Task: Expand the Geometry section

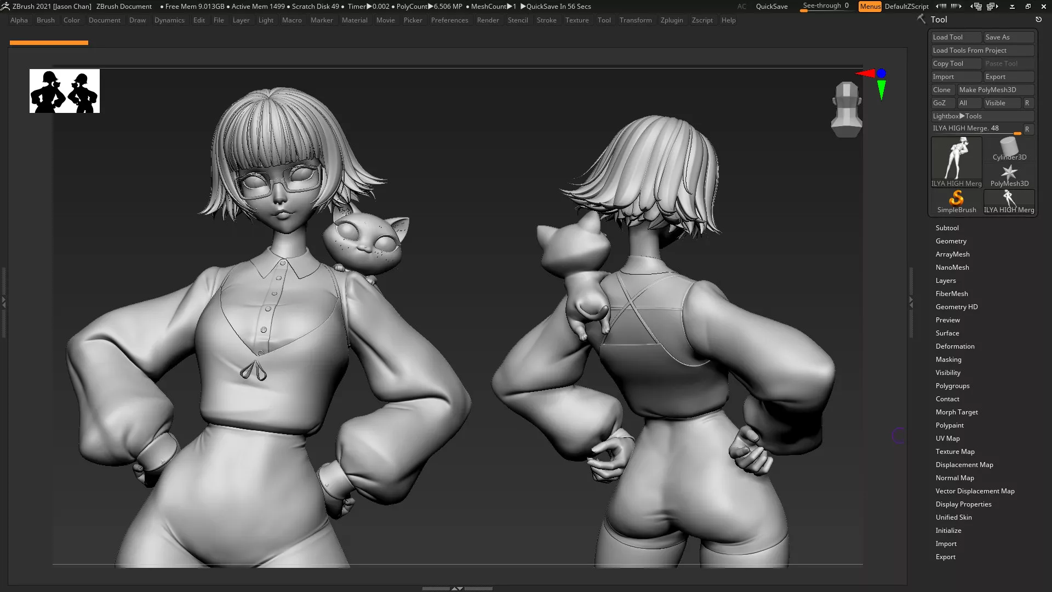Action: [951, 241]
